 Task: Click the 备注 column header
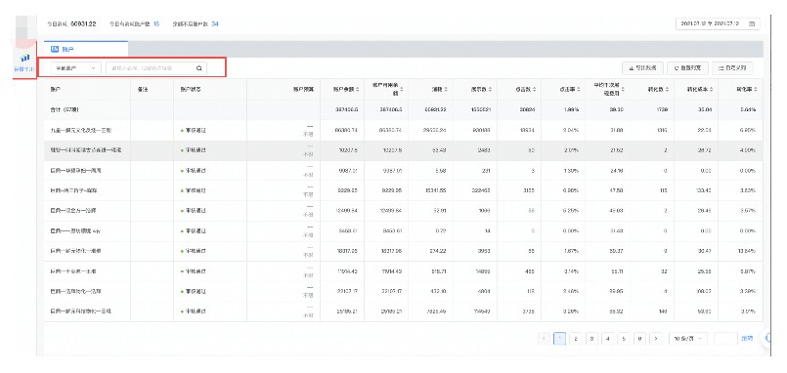[142, 89]
